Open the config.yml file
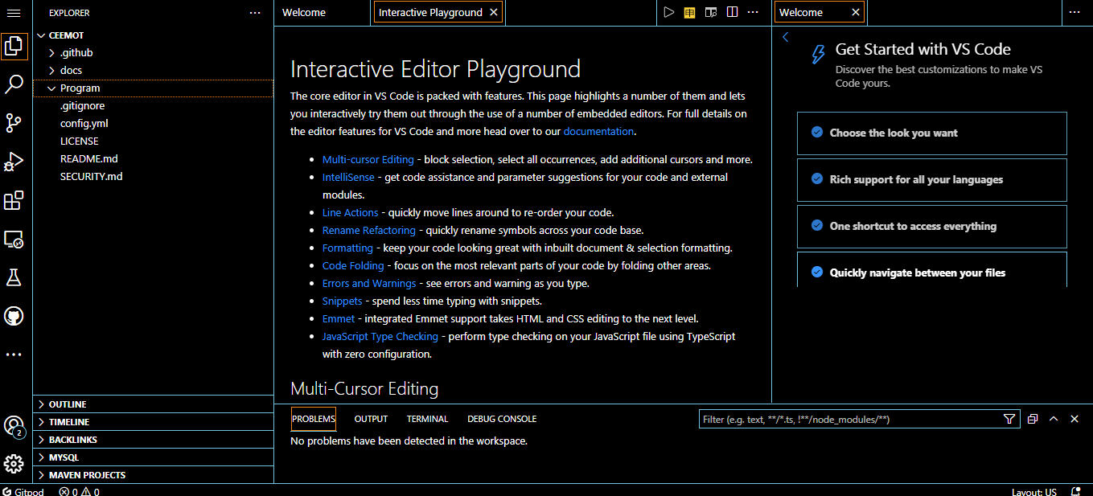Viewport: 1093px width, 496px height. (153, 124)
